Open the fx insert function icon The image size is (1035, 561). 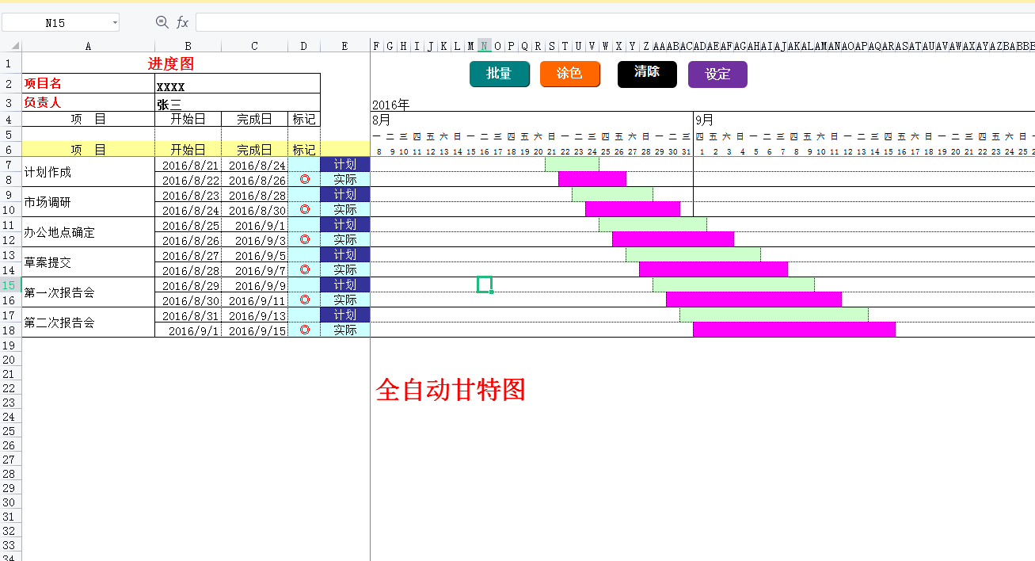point(182,22)
